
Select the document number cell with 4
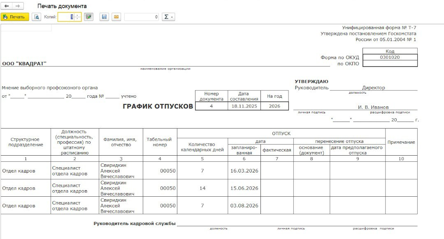(211, 106)
